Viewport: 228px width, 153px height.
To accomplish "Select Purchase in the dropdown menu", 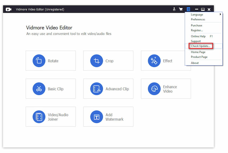I will point(196,25).
